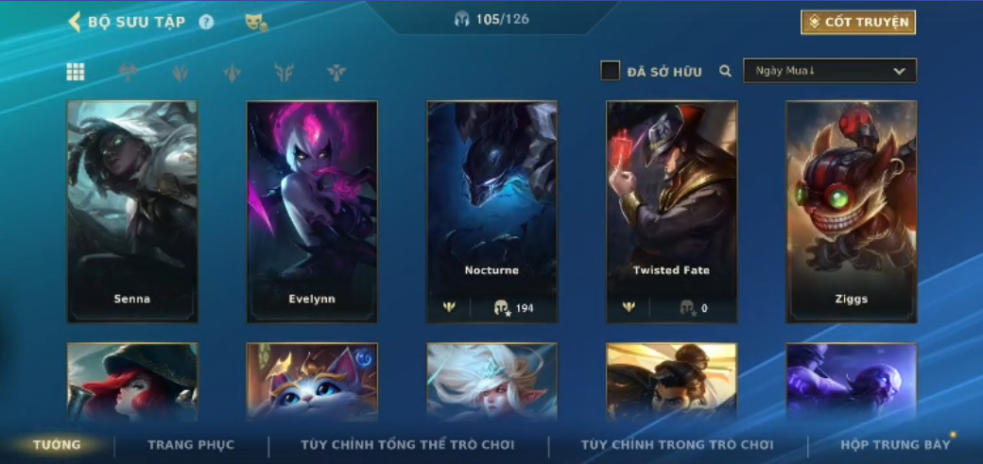This screenshot has width=983, height=464.
Task: Enable the Đã Sở Hữu checkbox
Action: 610,71
